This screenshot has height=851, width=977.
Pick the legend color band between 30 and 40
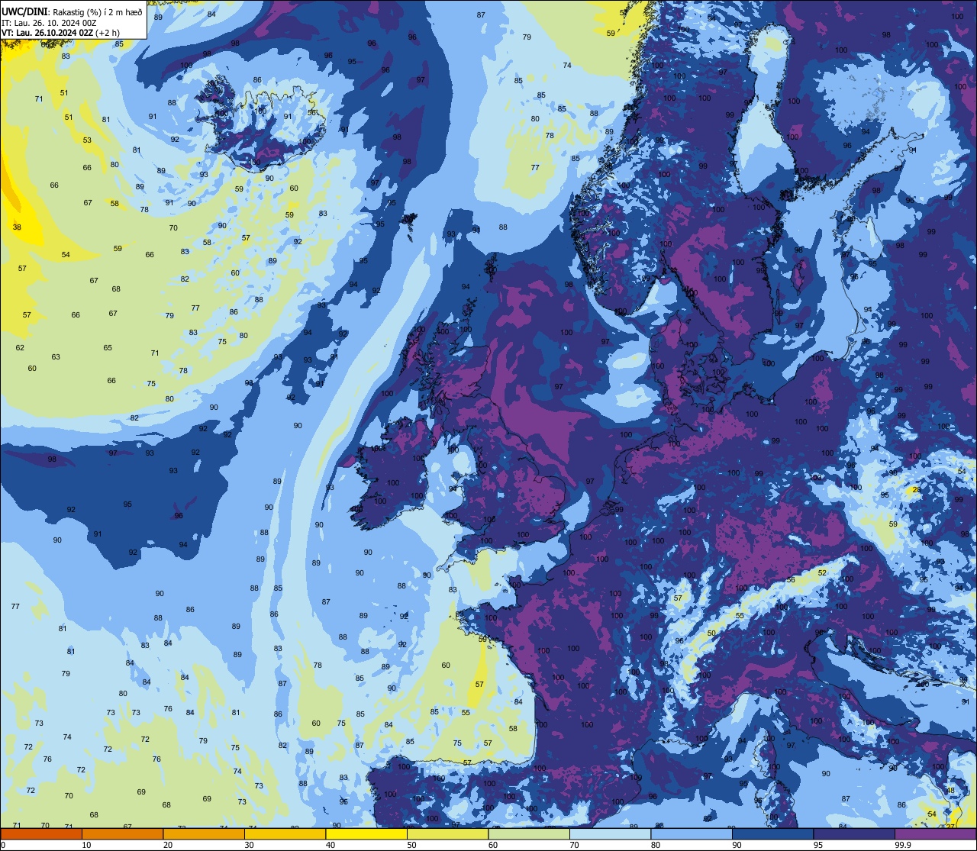pyautogui.click(x=285, y=833)
